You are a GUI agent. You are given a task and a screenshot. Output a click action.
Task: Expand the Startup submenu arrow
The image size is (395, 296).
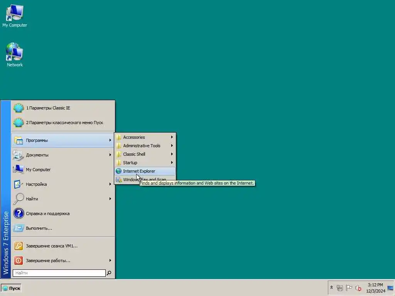[172, 163]
